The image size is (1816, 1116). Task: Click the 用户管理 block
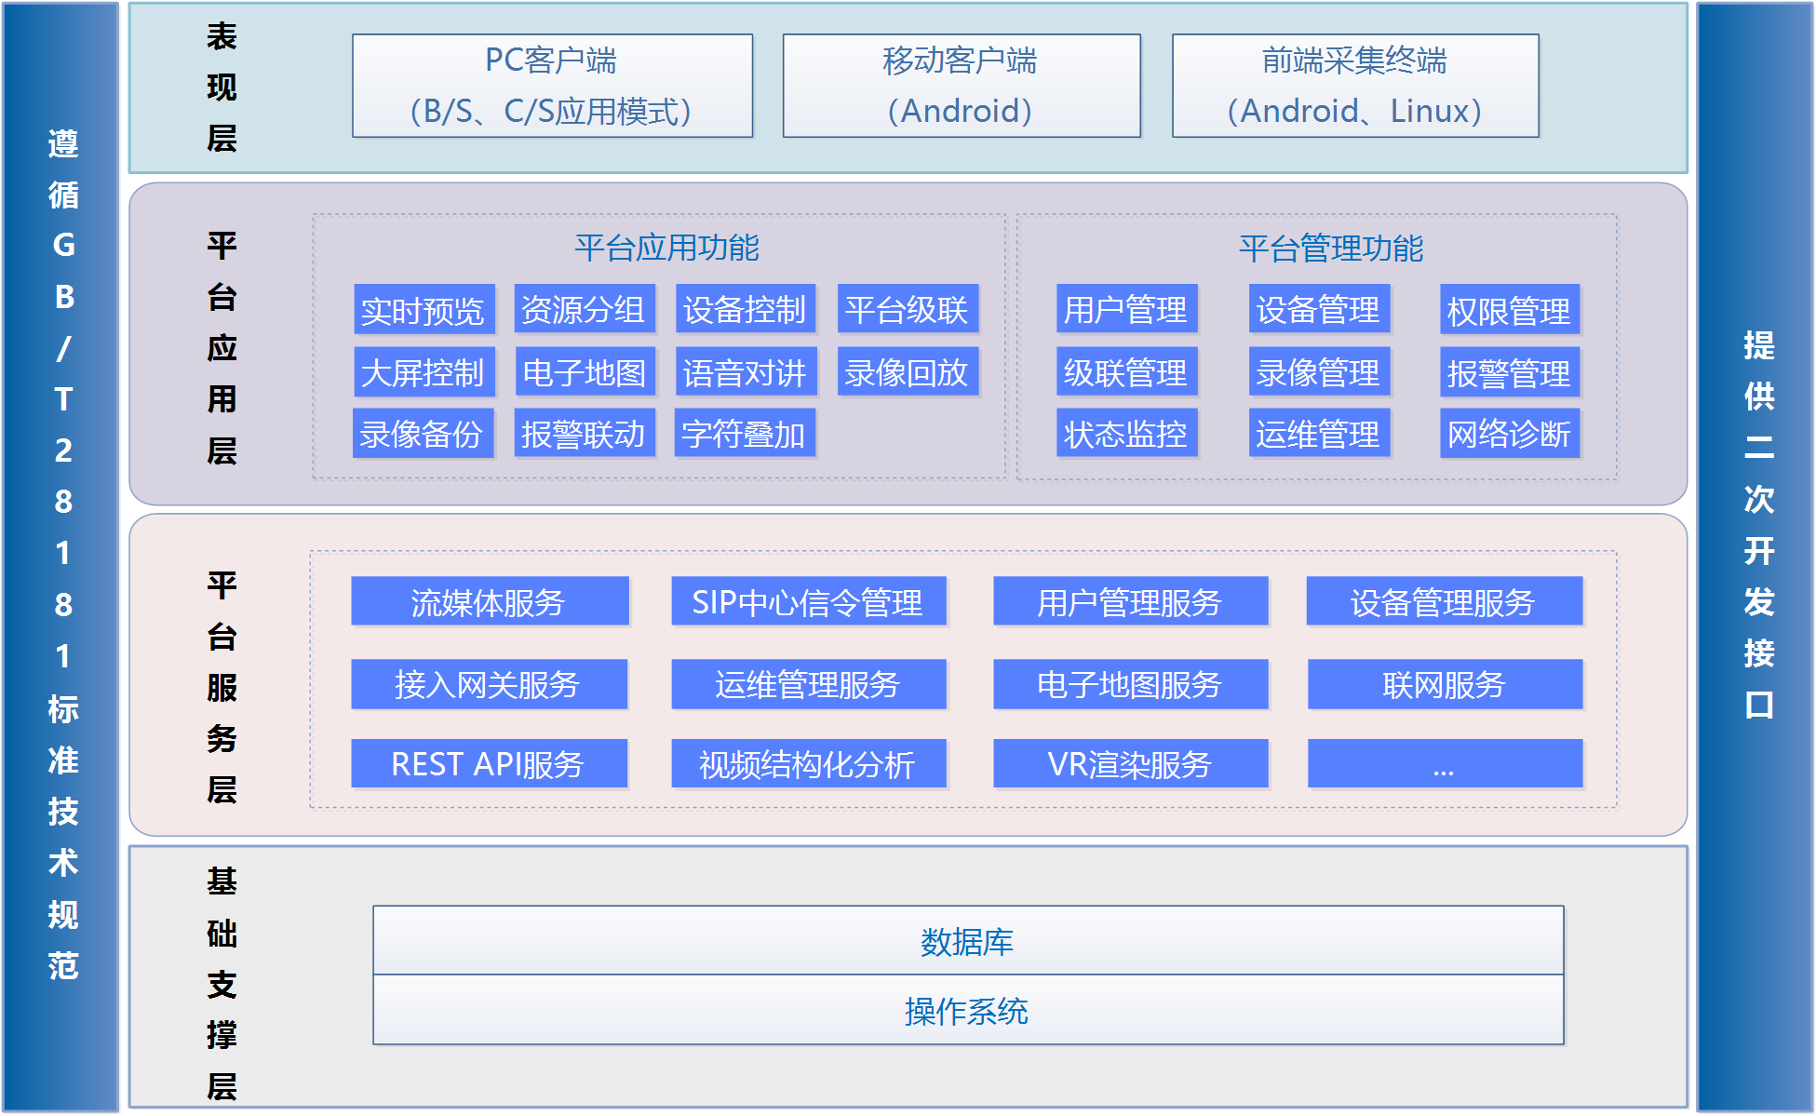pyautogui.click(x=1127, y=309)
